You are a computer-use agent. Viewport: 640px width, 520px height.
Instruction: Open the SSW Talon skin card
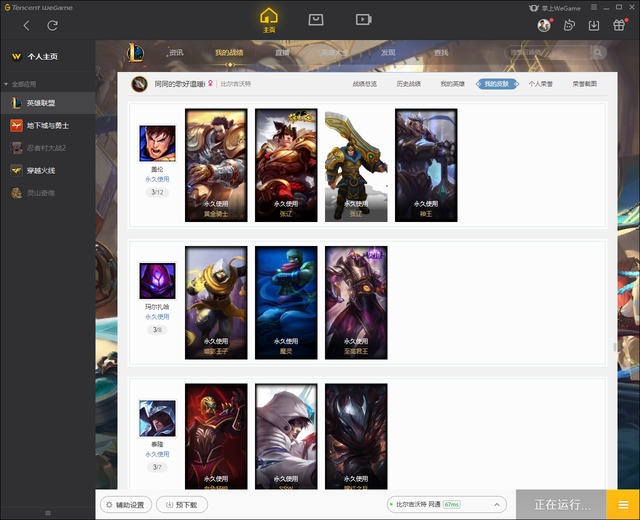(x=286, y=436)
